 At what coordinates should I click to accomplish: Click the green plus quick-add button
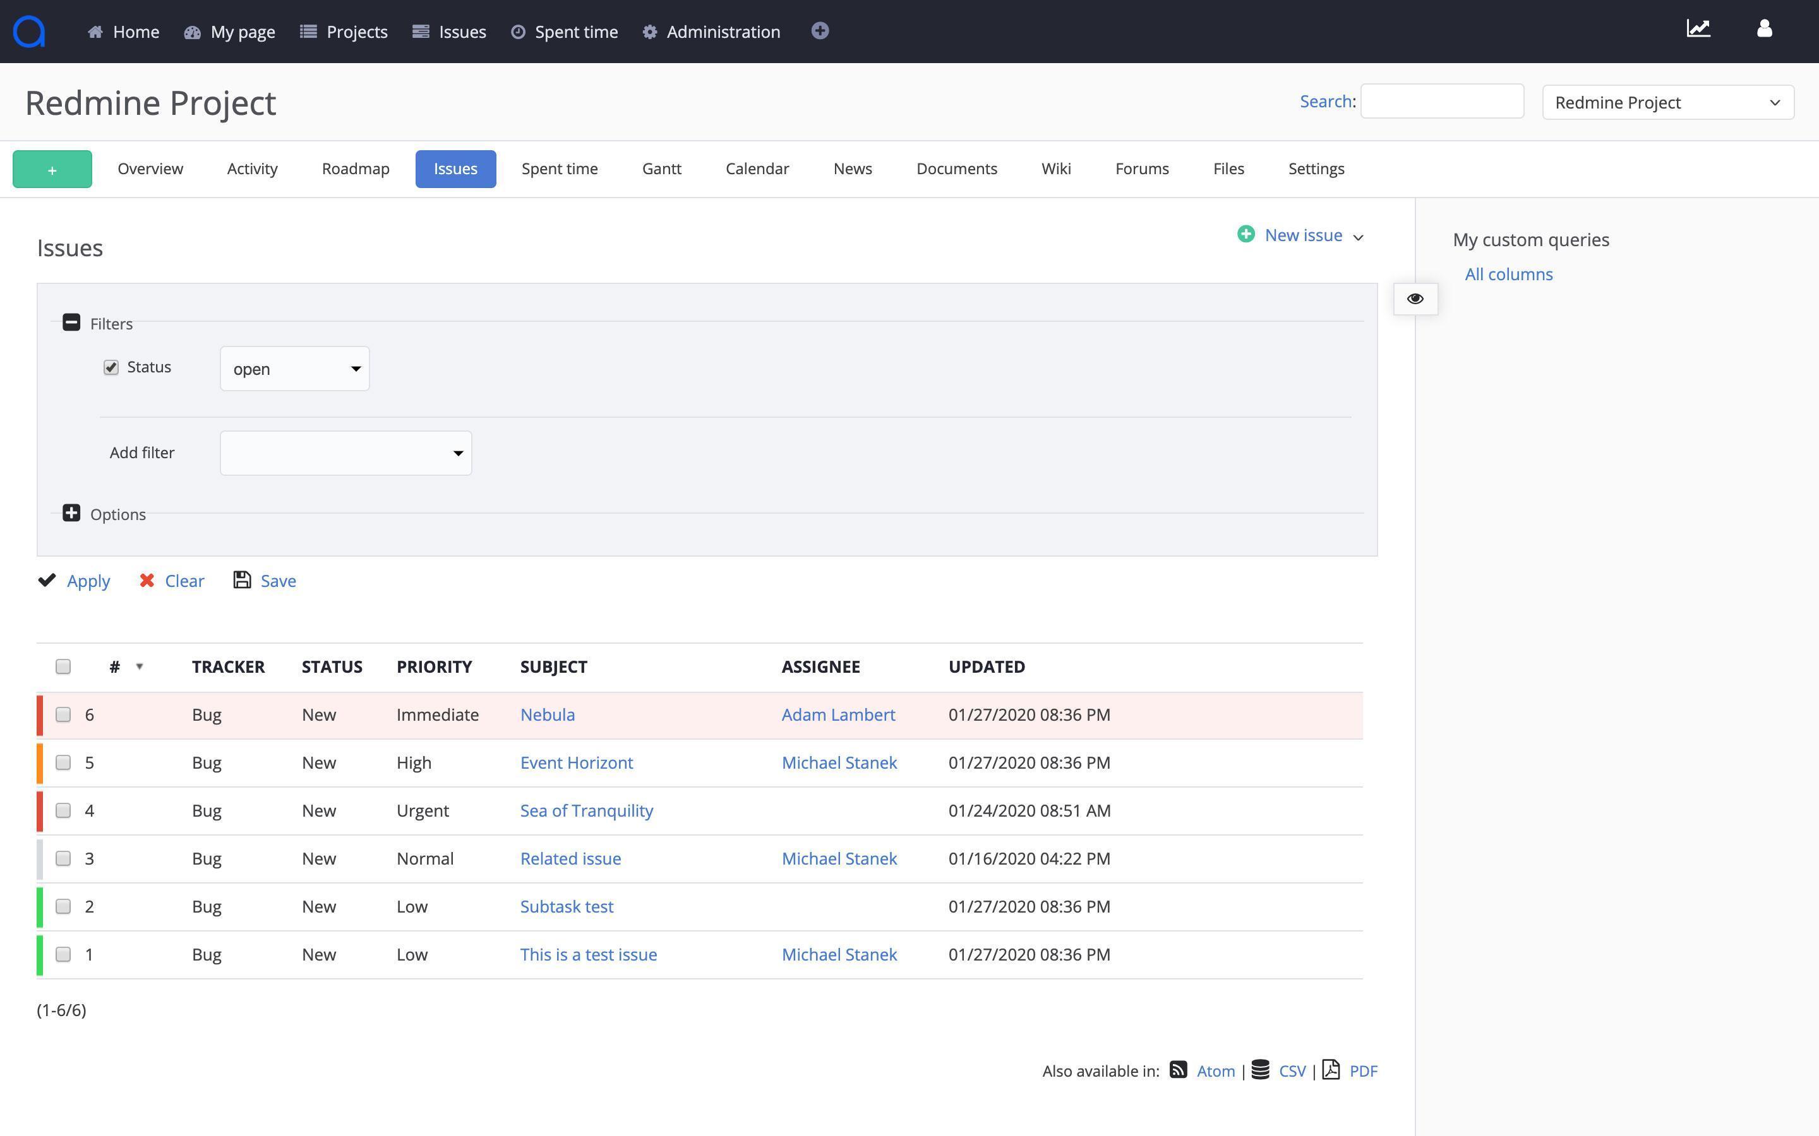(x=52, y=169)
